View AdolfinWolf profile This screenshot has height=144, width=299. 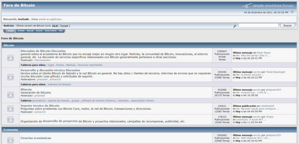pos(268,106)
